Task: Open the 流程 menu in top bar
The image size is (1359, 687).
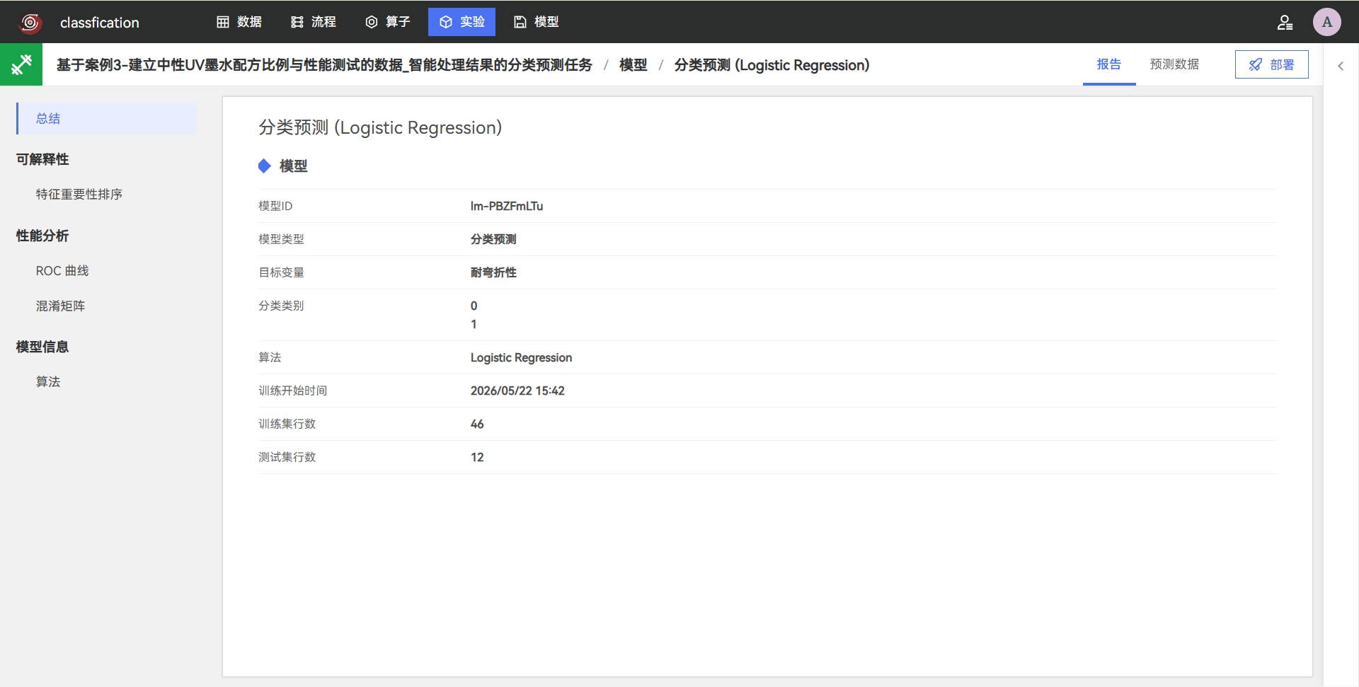Action: 314,22
